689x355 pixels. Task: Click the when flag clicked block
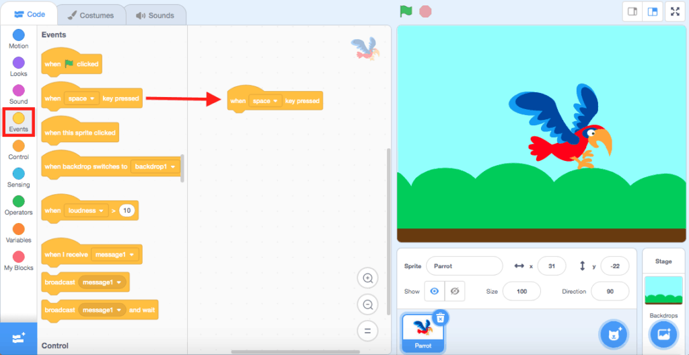point(71,64)
